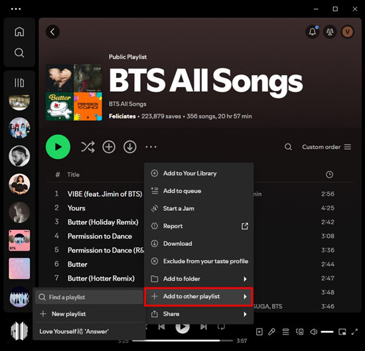
Task: Open Search in the left sidebar
Action: click(19, 53)
